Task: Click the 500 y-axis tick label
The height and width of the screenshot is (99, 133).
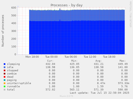Action: [x=14, y=15]
